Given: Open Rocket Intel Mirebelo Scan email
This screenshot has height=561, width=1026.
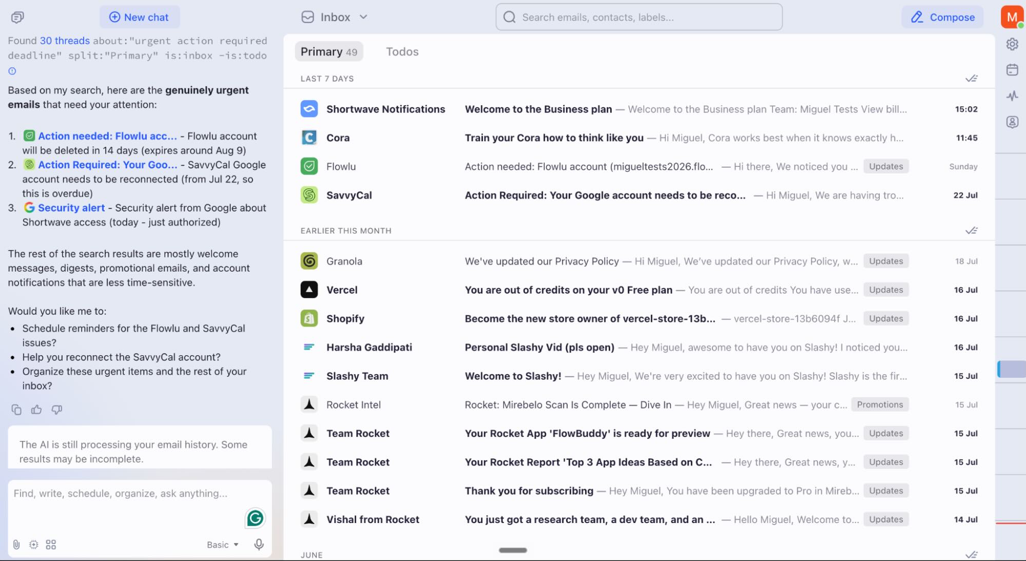Looking at the screenshot, I should pyautogui.click(x=639, y=405).
